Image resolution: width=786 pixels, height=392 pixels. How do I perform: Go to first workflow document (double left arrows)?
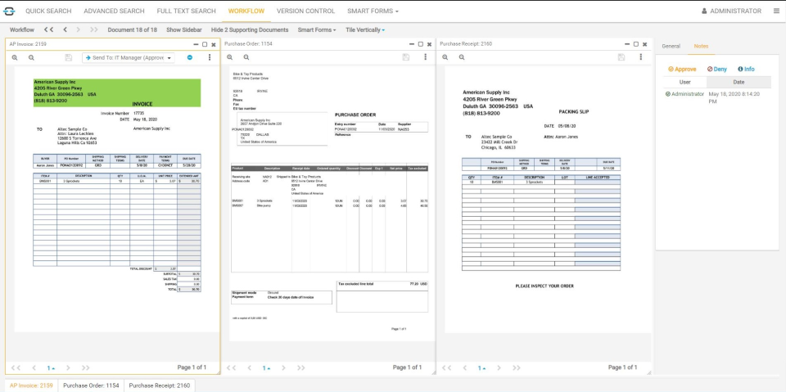click(49, 29)
